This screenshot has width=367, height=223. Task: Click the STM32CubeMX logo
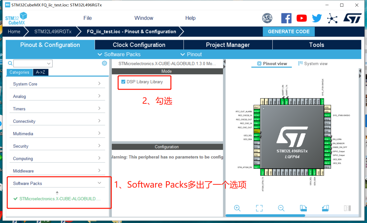[16, 18]
